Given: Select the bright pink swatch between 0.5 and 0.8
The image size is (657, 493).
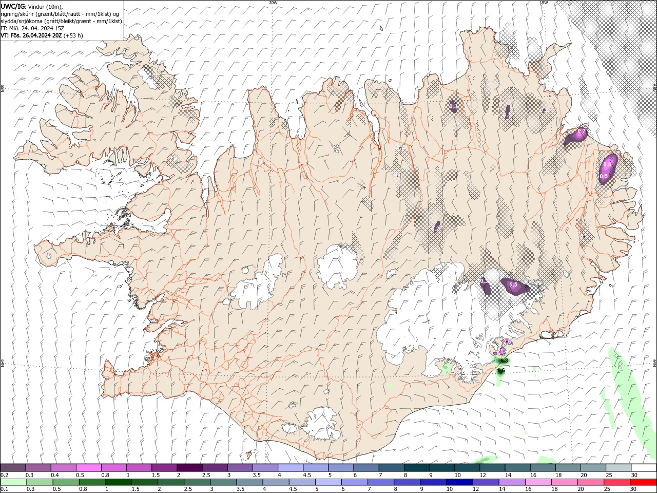Looking at the screenshot, I should tap(88, 467).
